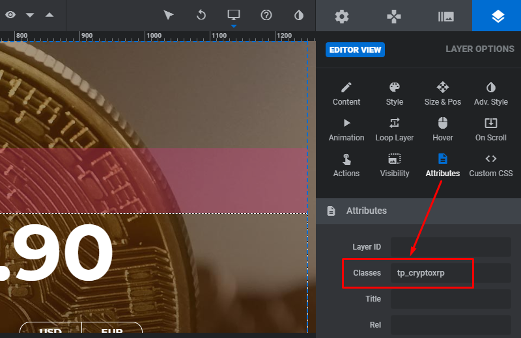Open the Hover mouse option

(x=443, y=130)
